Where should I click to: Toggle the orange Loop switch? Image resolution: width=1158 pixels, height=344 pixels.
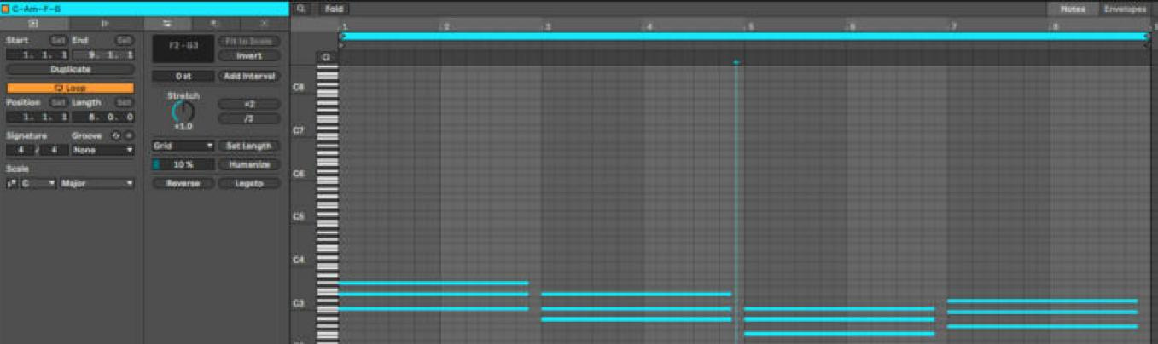pos(70,88)
